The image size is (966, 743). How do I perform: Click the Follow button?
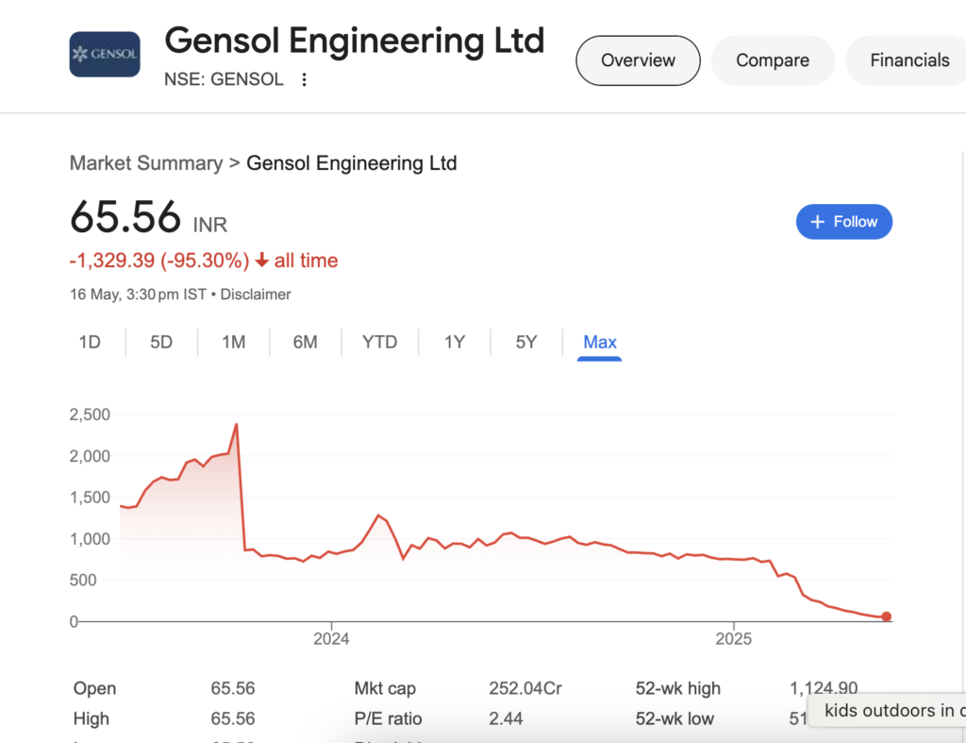844,221
